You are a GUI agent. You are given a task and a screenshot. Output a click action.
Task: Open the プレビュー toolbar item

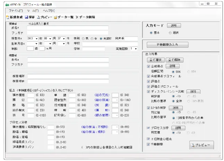(x=44, y=17)
